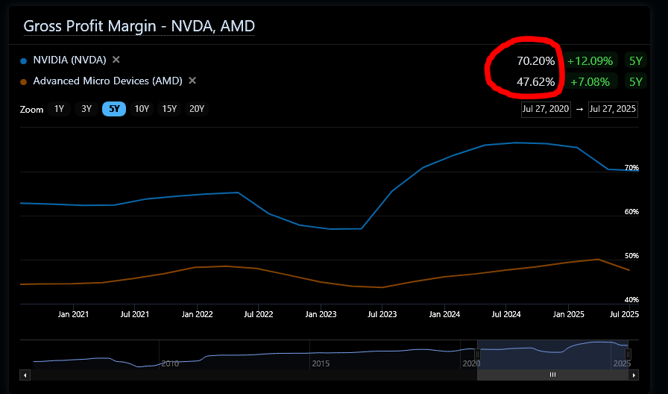Click the orange AMD legend dot
Viewport: 668px width, 394px height.
point(24,82)
